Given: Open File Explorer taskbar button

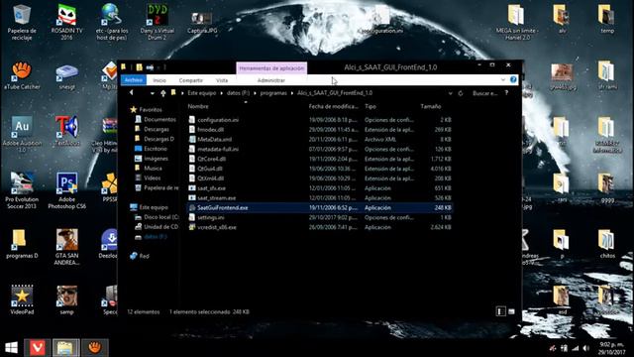Looking at the screenshot, I should pos(66,348).
